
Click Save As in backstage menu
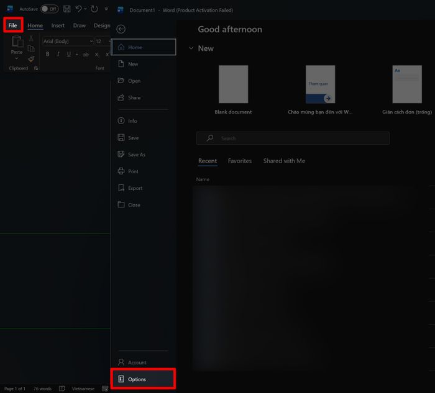pos(144,155)
